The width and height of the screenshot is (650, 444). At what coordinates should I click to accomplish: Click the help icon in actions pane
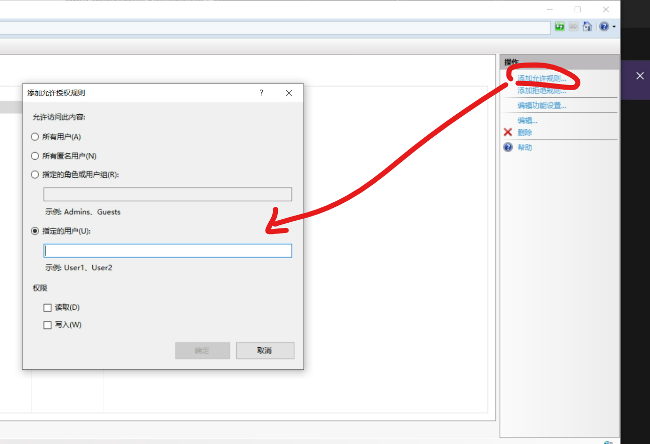tap(508, 147)
